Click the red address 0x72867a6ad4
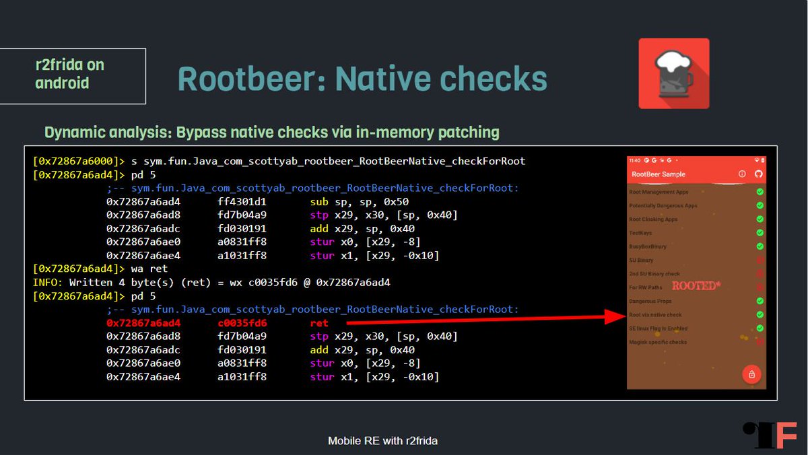 [143, 323]
